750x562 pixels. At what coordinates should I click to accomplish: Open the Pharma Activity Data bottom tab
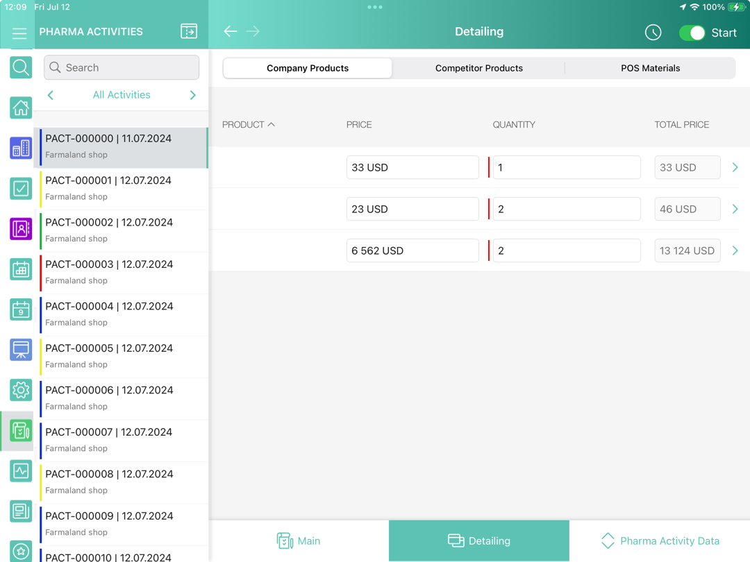[660, 540]
